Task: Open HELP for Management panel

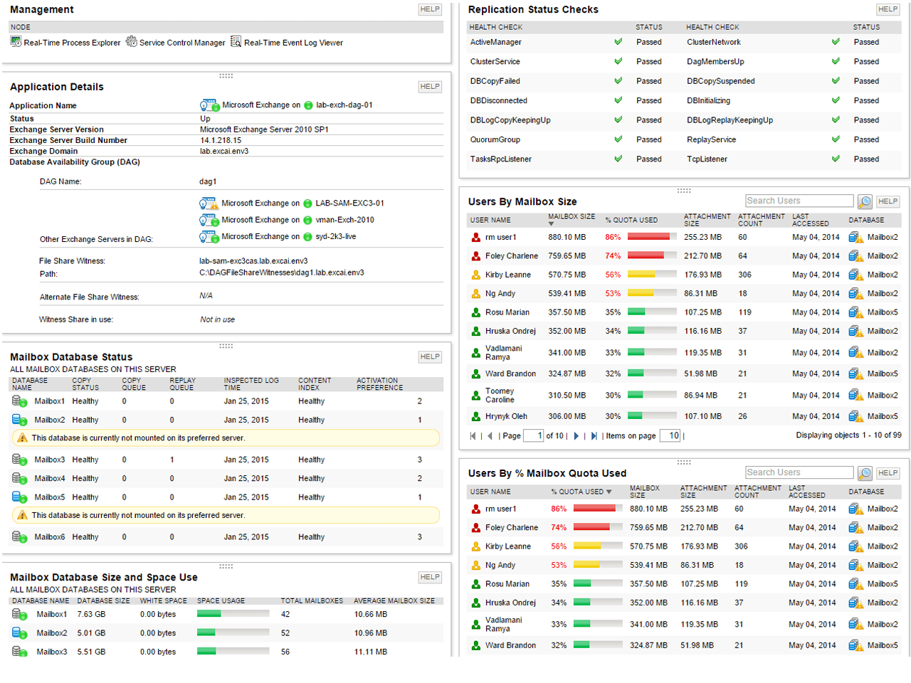Action: (x=430, y=9)
